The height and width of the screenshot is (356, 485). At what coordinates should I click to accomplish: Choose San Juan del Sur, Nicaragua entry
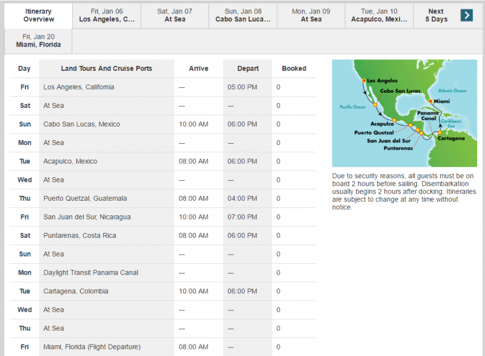[87, 217]
